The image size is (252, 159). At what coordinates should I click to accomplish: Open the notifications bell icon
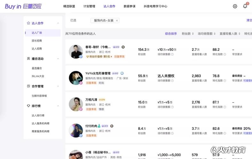click(x=245, y=6)
